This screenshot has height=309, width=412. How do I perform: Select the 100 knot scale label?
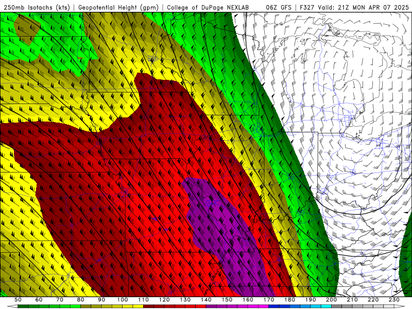pos(123,300)
